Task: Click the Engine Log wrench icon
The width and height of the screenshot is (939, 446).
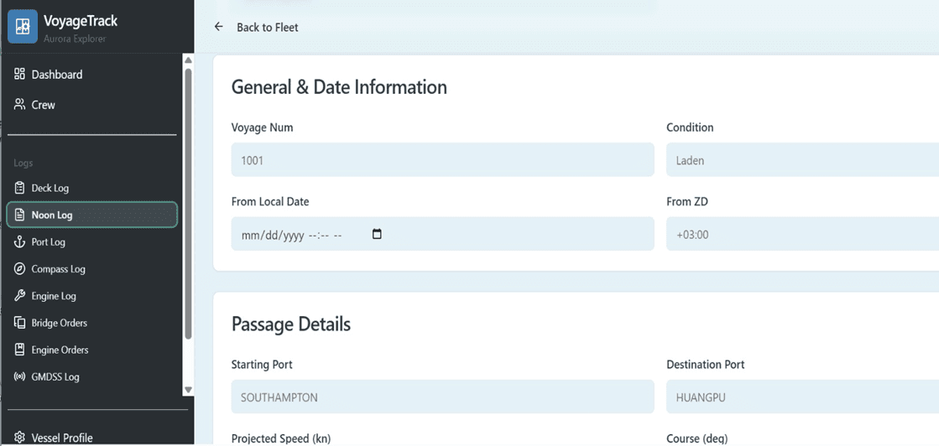Action: pos(20,296)
